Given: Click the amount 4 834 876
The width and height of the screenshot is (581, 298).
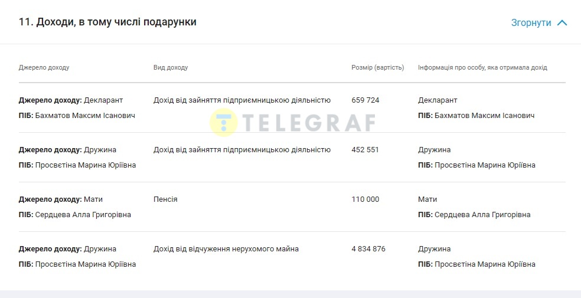Looking at the screenshot, I should coord(368,249).
